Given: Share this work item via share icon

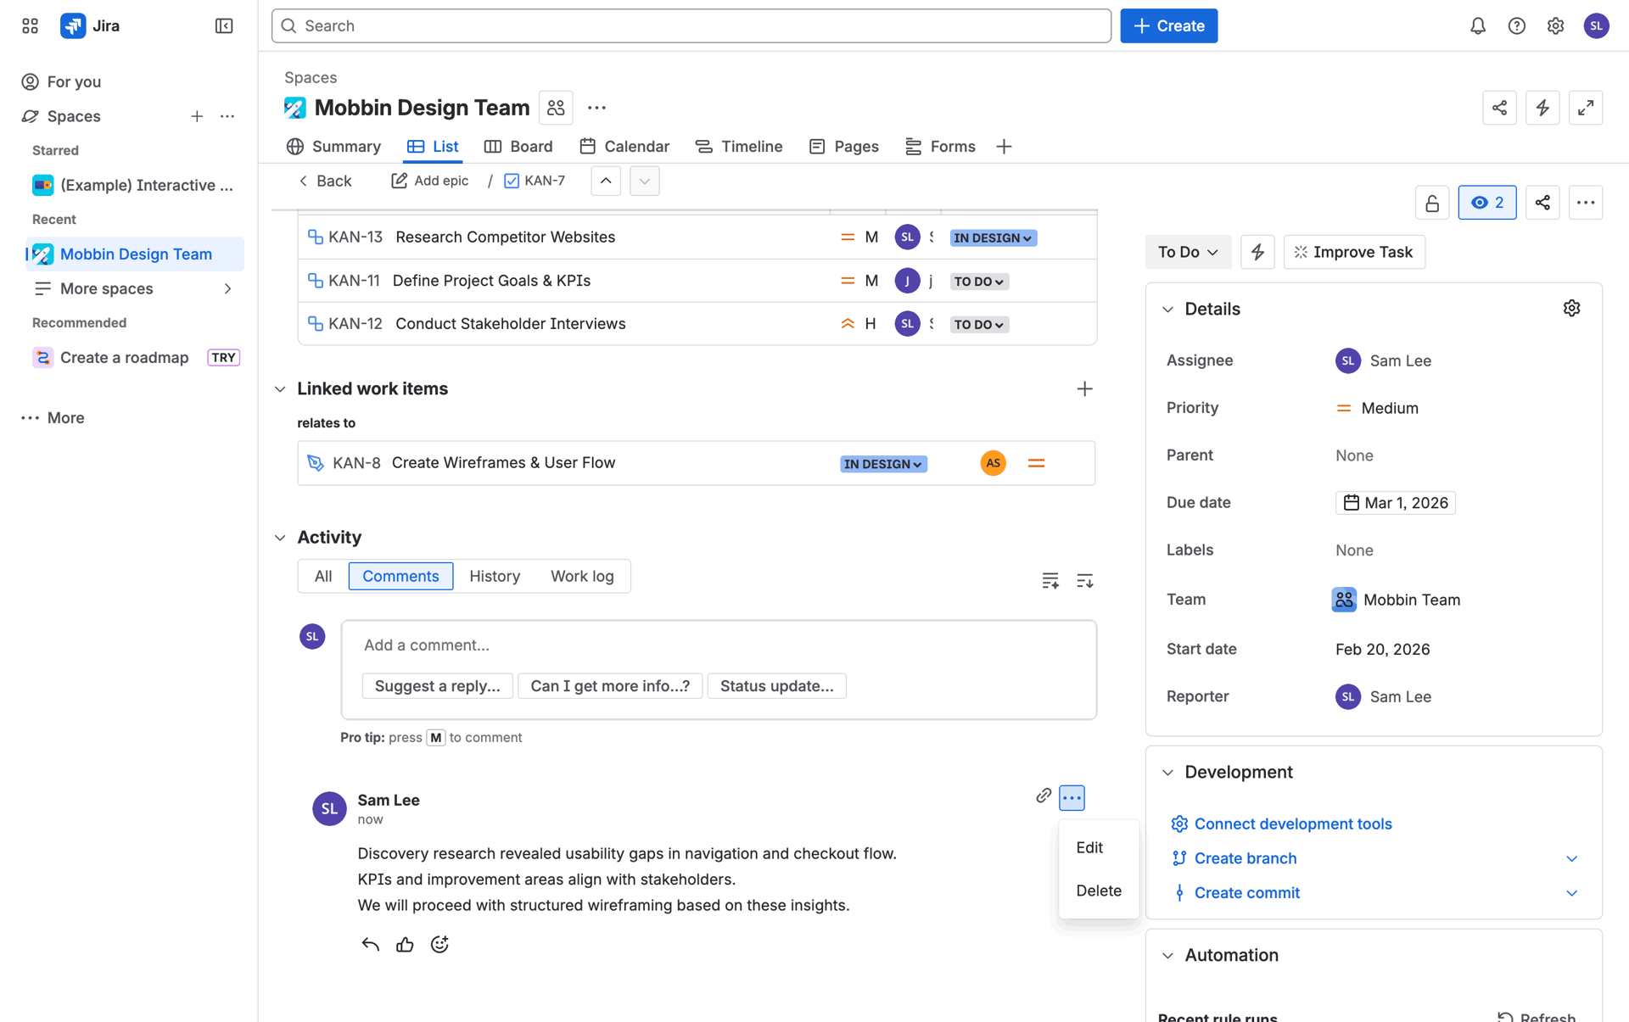Looking at the screenshot, I should pyautogui.click(x=1542, y=203).
